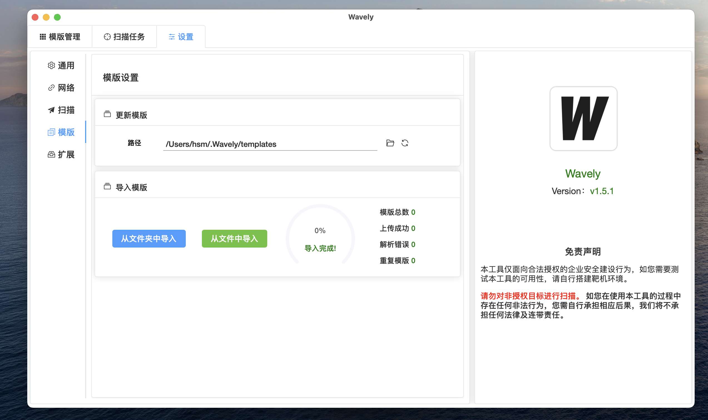The height and width of the screenshot is (420, 708).
Task: Select the 模版 sidebar icon
Action: (51, 132)
